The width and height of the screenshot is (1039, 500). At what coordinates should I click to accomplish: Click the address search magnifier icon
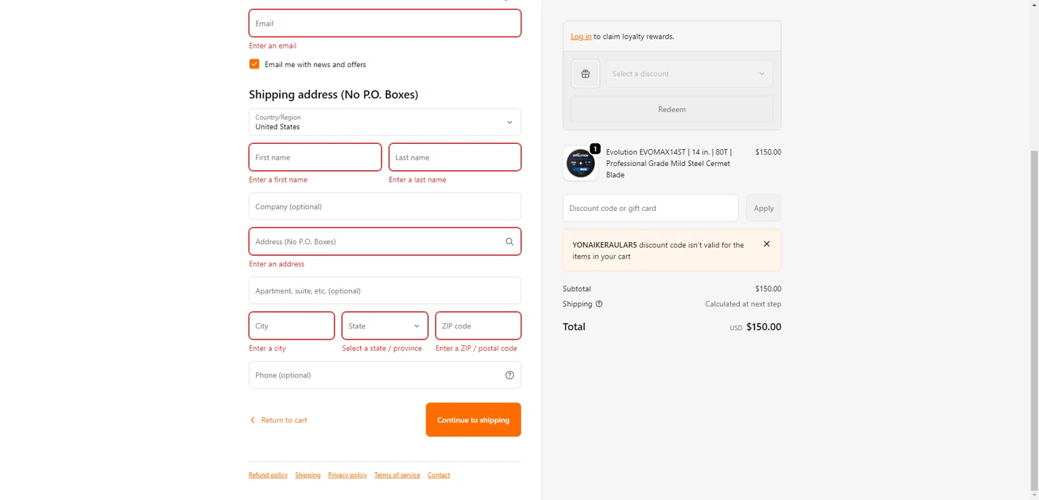(509, 241)
